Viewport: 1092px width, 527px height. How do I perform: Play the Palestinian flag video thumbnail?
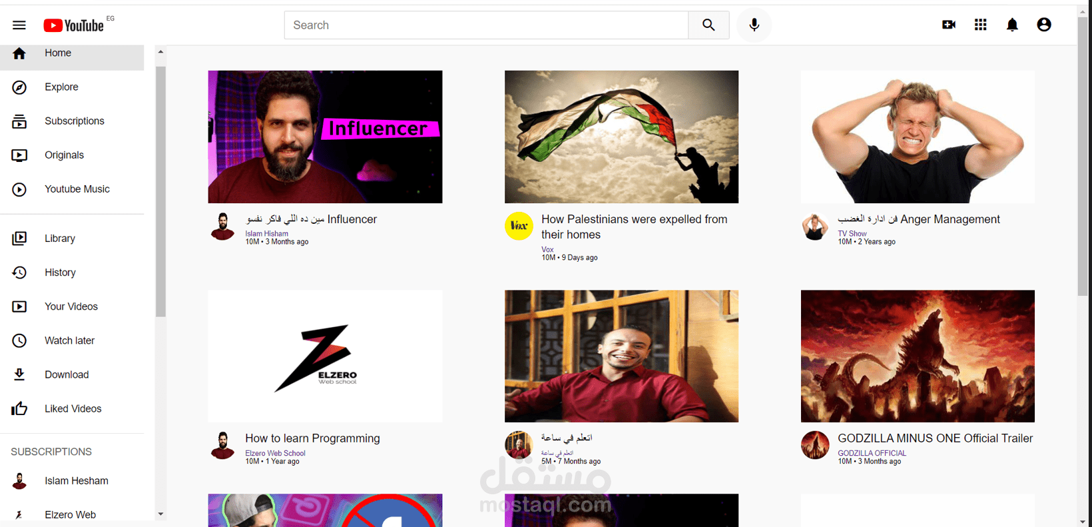pyautogui.click(x=621, y=137)
